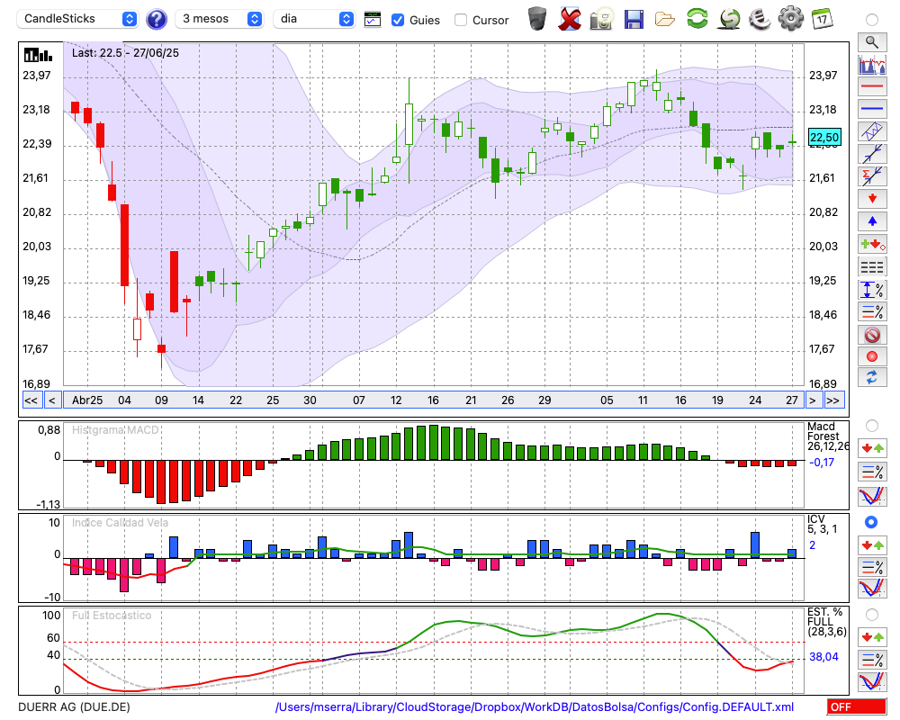
Task: Click the green refresh arrows icon
Action: [697, 18]
